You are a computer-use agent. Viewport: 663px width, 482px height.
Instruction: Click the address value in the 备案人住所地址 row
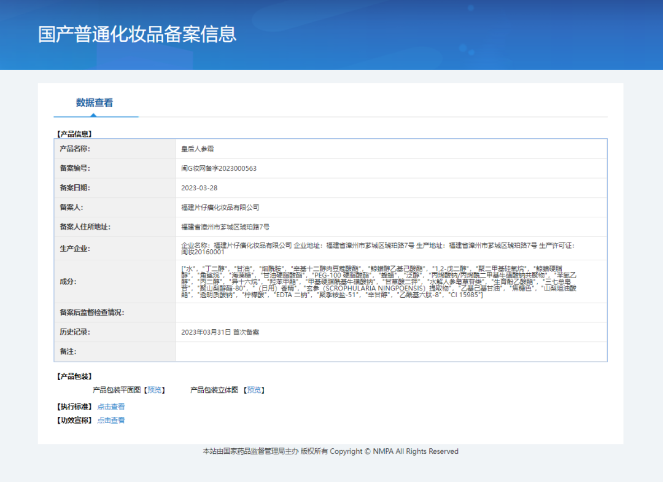225,227
